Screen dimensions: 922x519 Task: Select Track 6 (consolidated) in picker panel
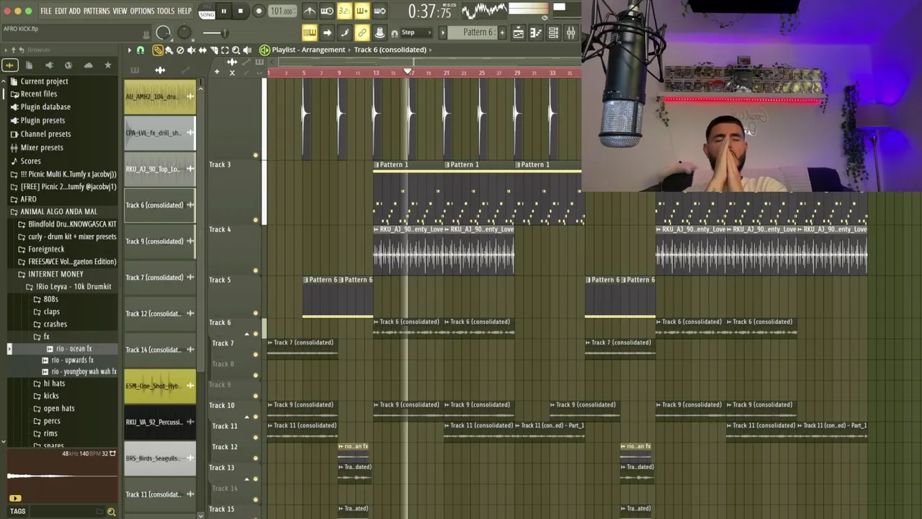[x=159, y=205]
